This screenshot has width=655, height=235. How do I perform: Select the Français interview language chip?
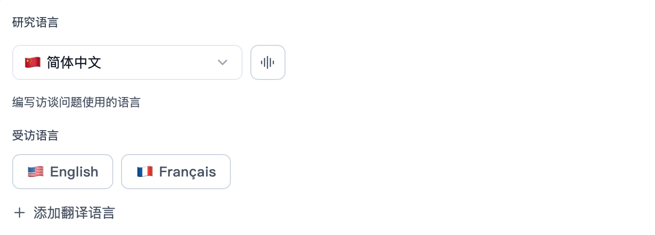(176, 172)
